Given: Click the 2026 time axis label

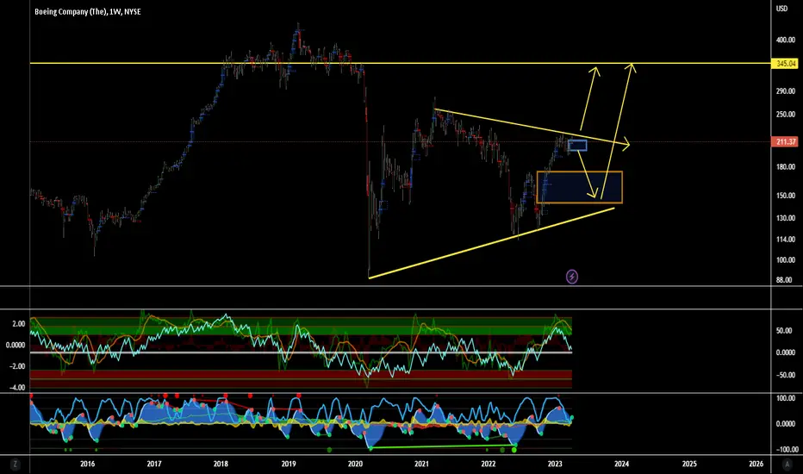Looking at the screenshot, I should pos(756,464).
